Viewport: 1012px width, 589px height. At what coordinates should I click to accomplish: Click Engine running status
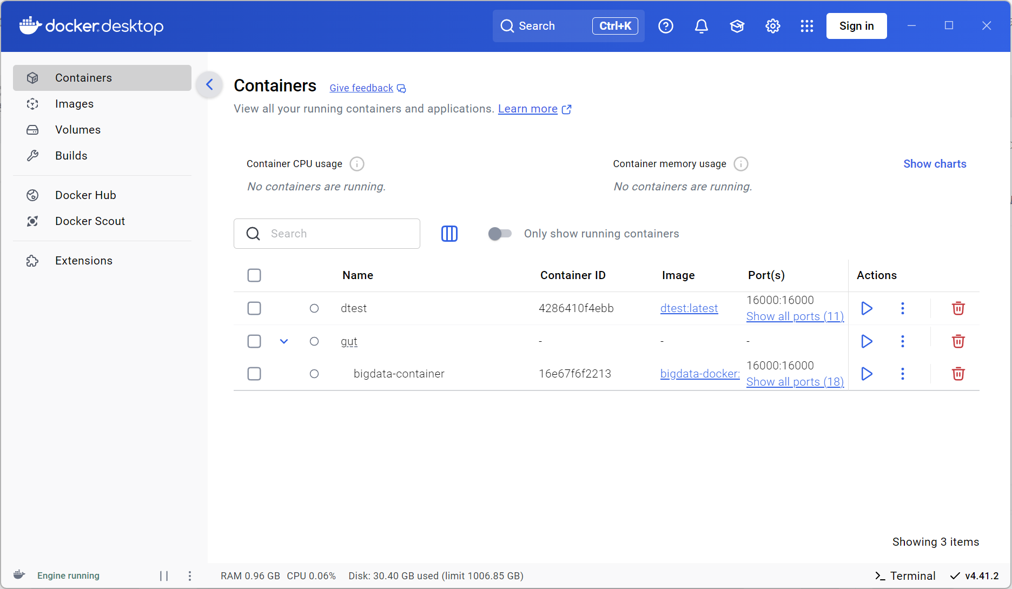click(68, 575)
